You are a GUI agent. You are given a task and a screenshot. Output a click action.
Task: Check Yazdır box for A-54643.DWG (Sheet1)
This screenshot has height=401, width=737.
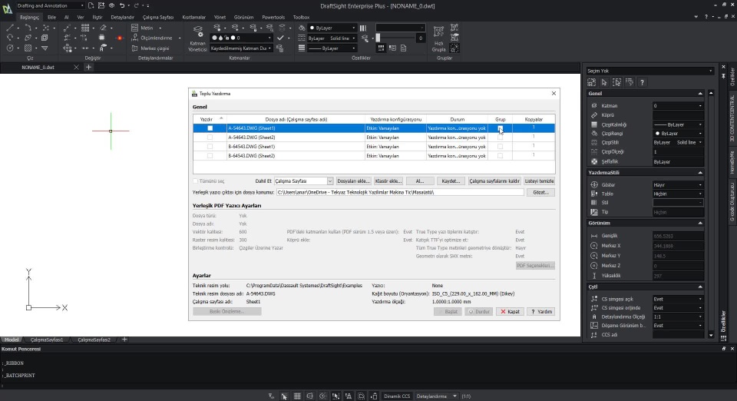tap(210, 128)
